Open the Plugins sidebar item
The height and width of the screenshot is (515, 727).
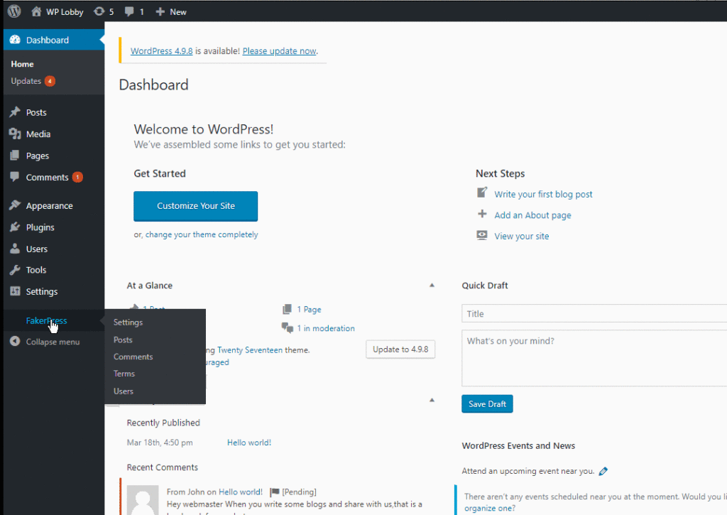point(40,227)
